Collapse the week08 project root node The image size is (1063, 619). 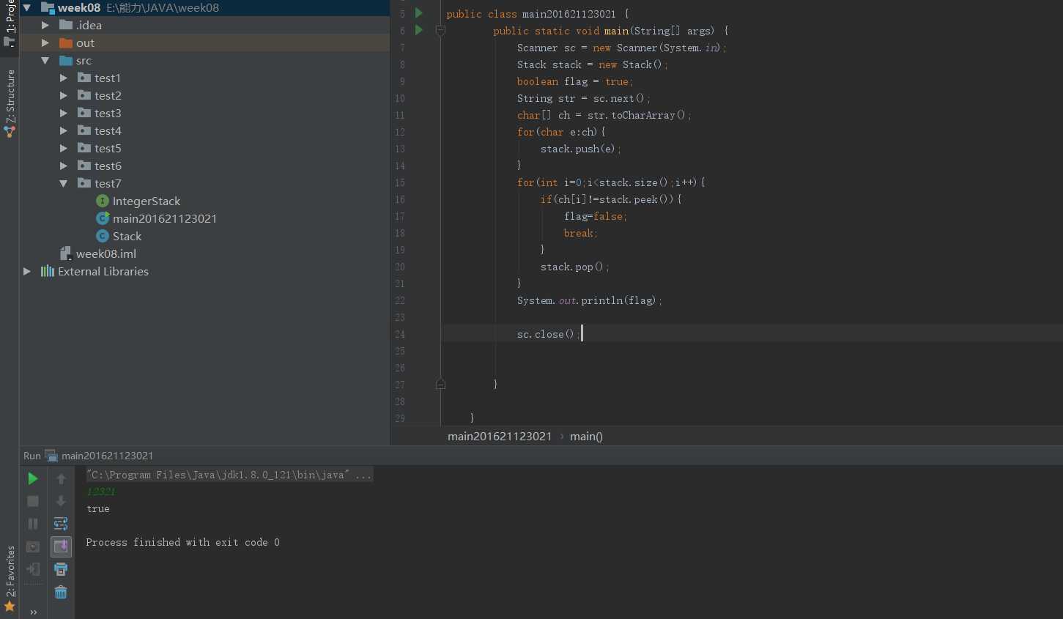click(27, 7)
